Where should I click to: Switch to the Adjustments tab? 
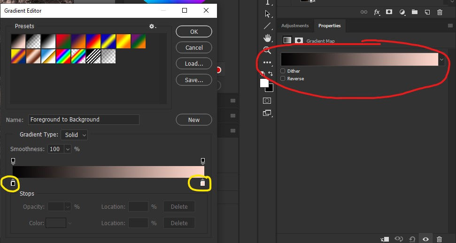(x=295, y=26)
